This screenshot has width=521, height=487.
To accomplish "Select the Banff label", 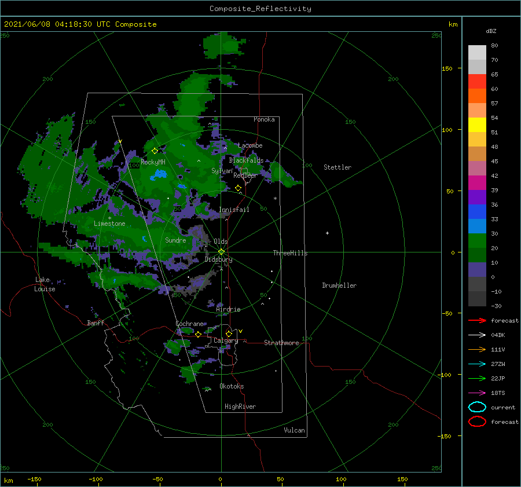I will tap(96, 323).
